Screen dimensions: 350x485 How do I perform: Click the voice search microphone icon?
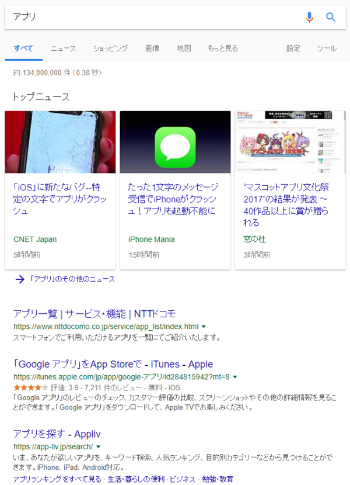tap(309, 17)
